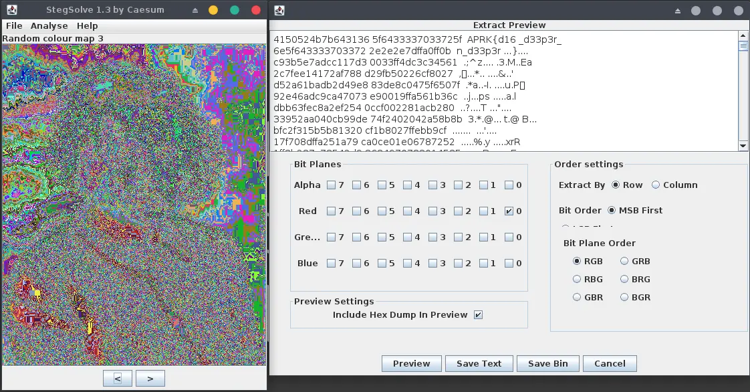Select Extract By Row
This screenshot has width=750, height=392.
616,185
